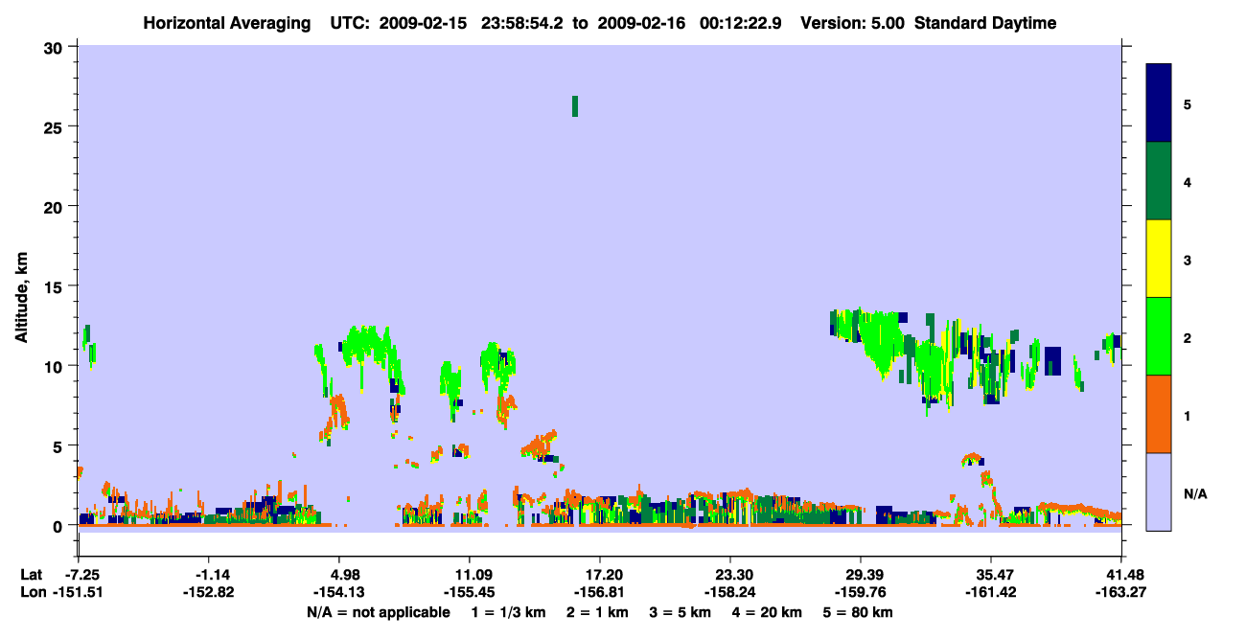Click the 'Lon' row label
The height and width of the screenshot is (639, 1246).
tap(32, 593)
